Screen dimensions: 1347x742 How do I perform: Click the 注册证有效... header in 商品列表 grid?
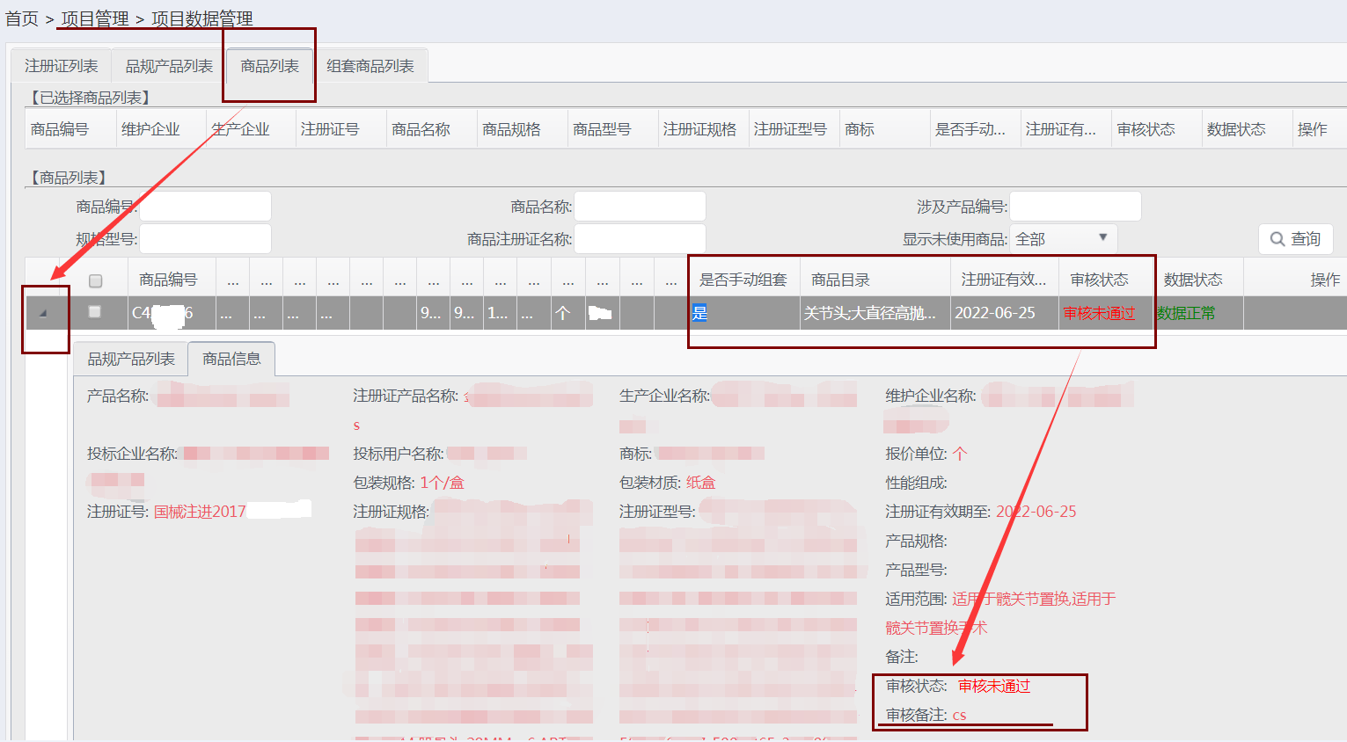pyautogui.click(x=1004, y=280)
